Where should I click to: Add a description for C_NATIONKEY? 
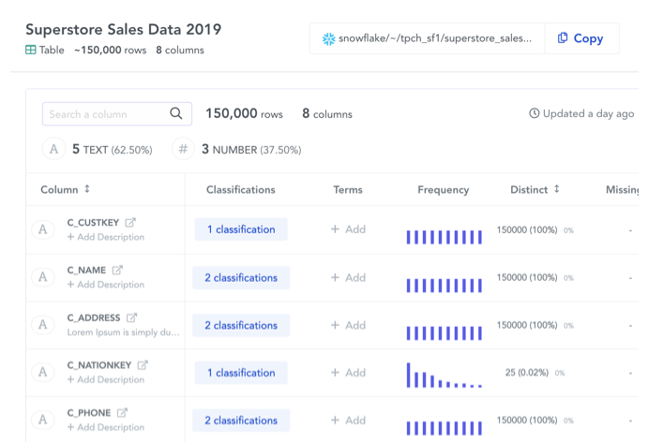(105, 379)
